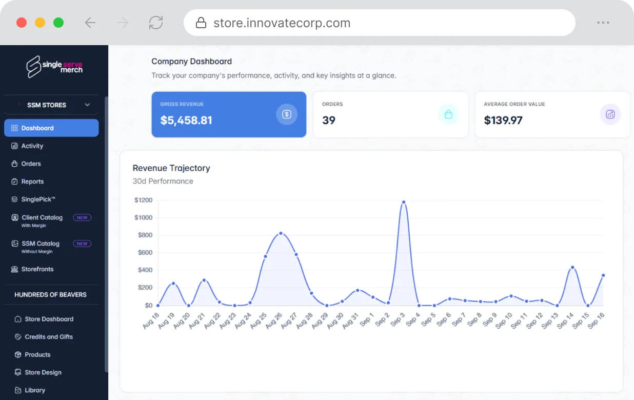Click the Sep 14 data point on chart
This screenshot has width=634, height=400.
coord(572,267)
